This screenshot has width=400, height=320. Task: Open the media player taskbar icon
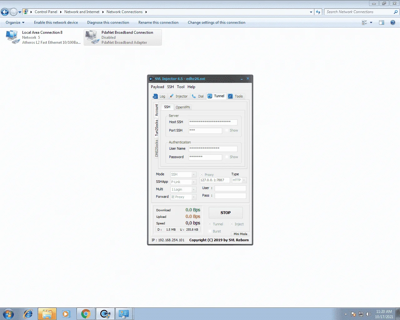pyautogui.click(x=66, y=314)
